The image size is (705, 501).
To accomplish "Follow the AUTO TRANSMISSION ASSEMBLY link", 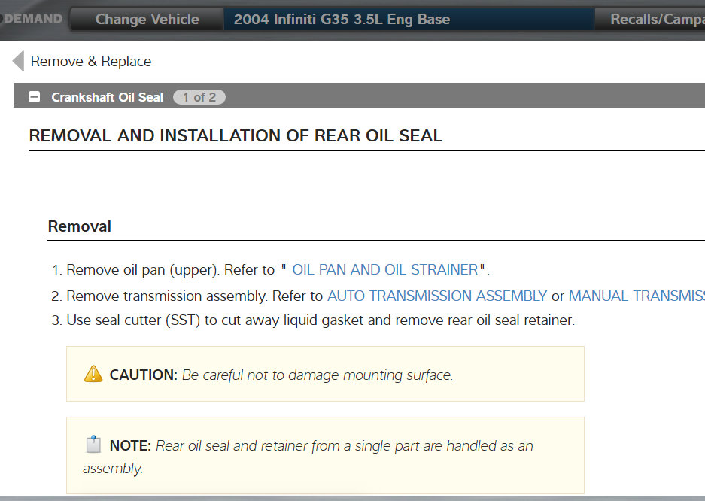I will point(436,296).
